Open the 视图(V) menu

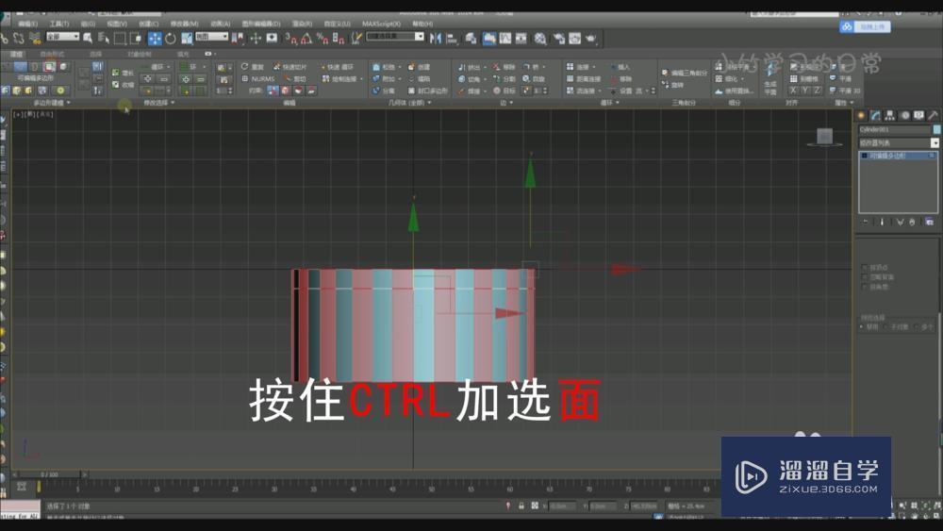117,24
